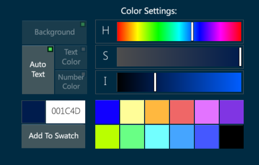Screen dimensions: 259x165
Task: Click the Hue slider bar
Action: point(179,31)
